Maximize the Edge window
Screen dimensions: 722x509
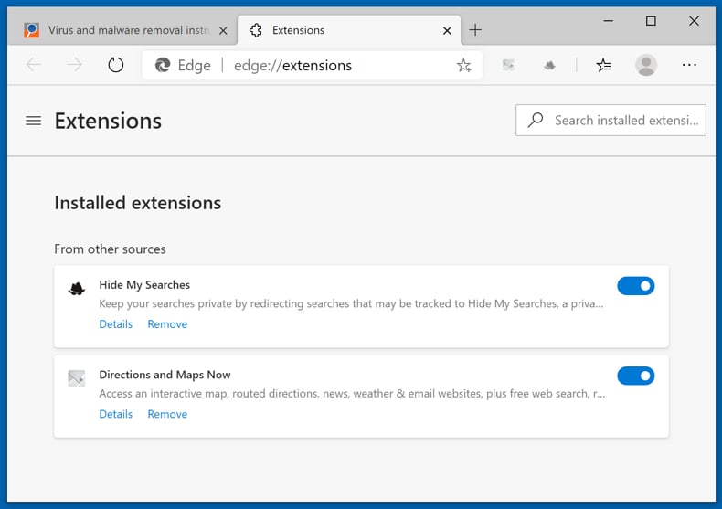pyautogui.click(x=651, y=21)
